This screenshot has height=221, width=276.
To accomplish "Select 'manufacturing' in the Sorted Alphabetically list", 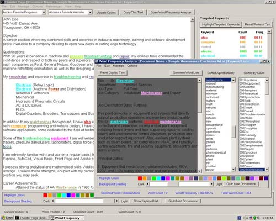I will pyautogui.click(x=218, y=87).
